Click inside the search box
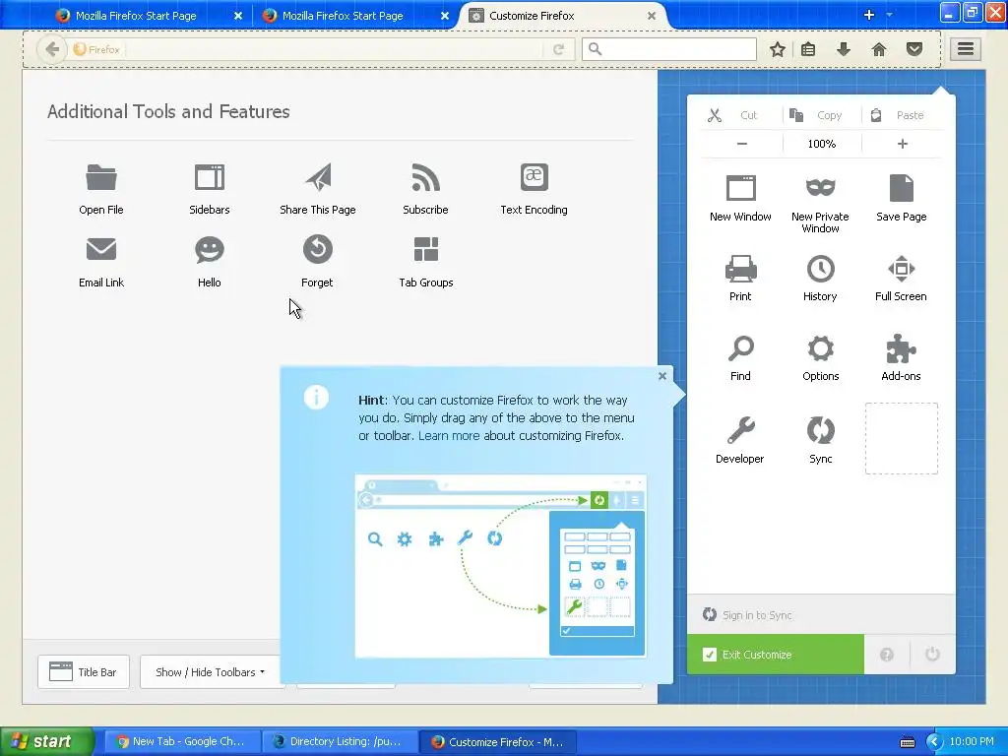Screen dimensions: 1008x756 (x=669, y=49)
